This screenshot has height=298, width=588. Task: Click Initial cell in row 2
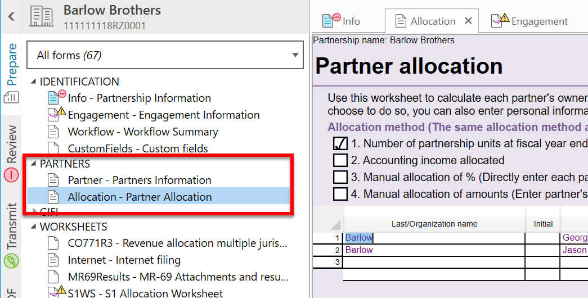coord(542,250)
